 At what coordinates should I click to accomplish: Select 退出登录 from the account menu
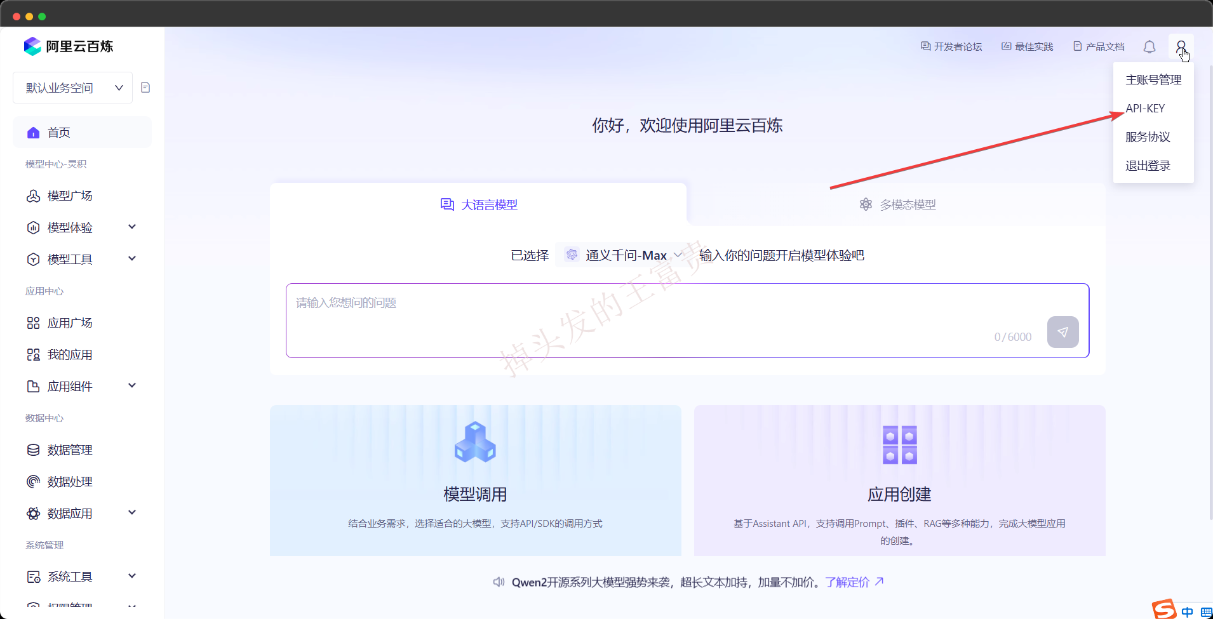(1153, 166)
